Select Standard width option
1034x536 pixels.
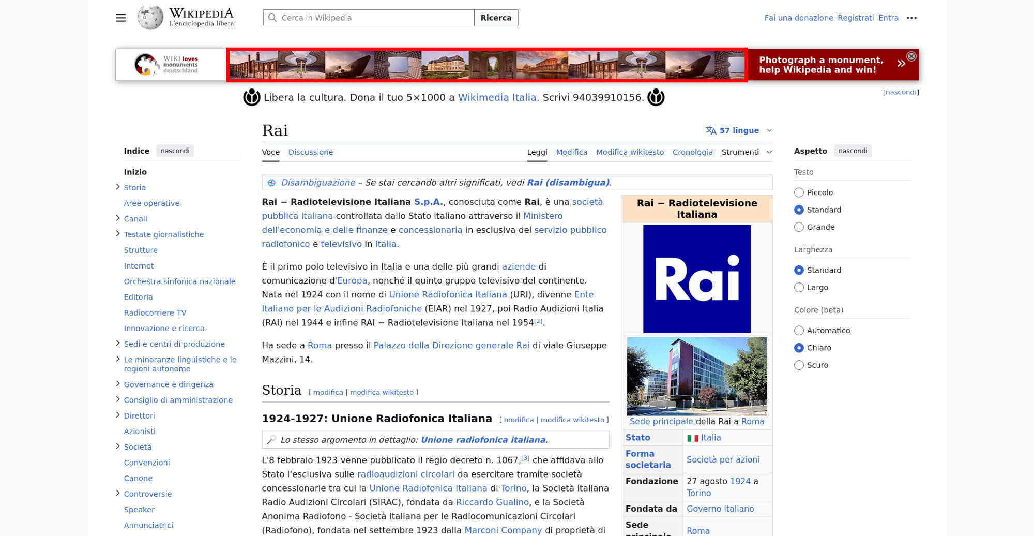(x=799, y=270)
